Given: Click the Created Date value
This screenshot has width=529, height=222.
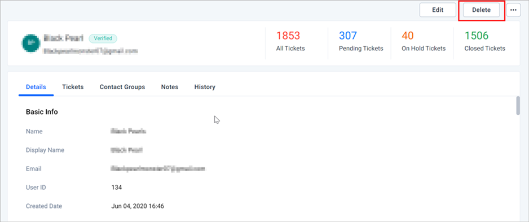Looking at the screenshot, I should coord(138,206).
